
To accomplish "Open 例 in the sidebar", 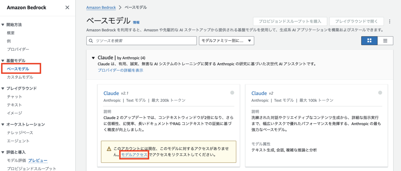I will (9, 41).
